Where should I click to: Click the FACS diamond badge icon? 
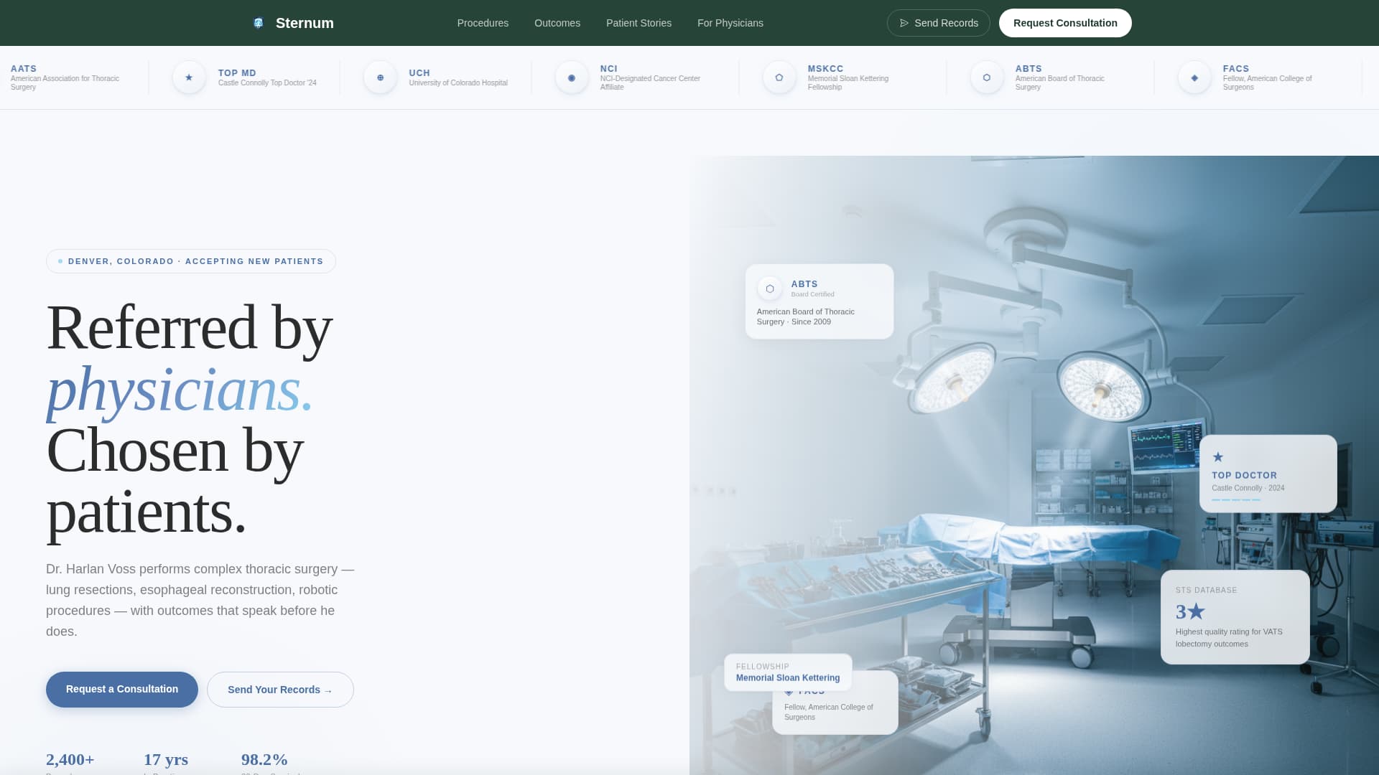coord(1194,77)
